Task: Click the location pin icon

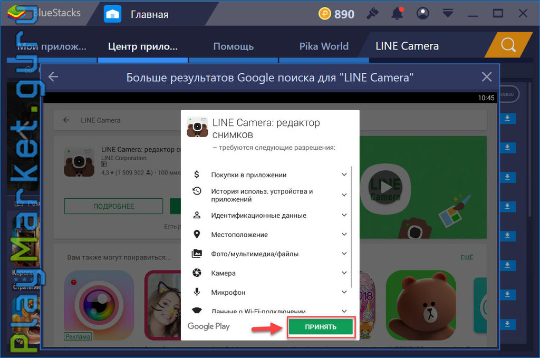Action: (197, 235)
